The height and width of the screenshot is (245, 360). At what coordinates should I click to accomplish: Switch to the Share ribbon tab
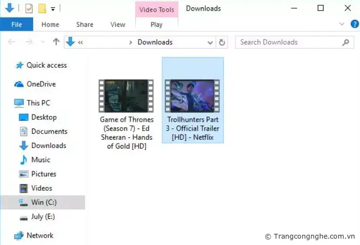click(x=85, y=24)
